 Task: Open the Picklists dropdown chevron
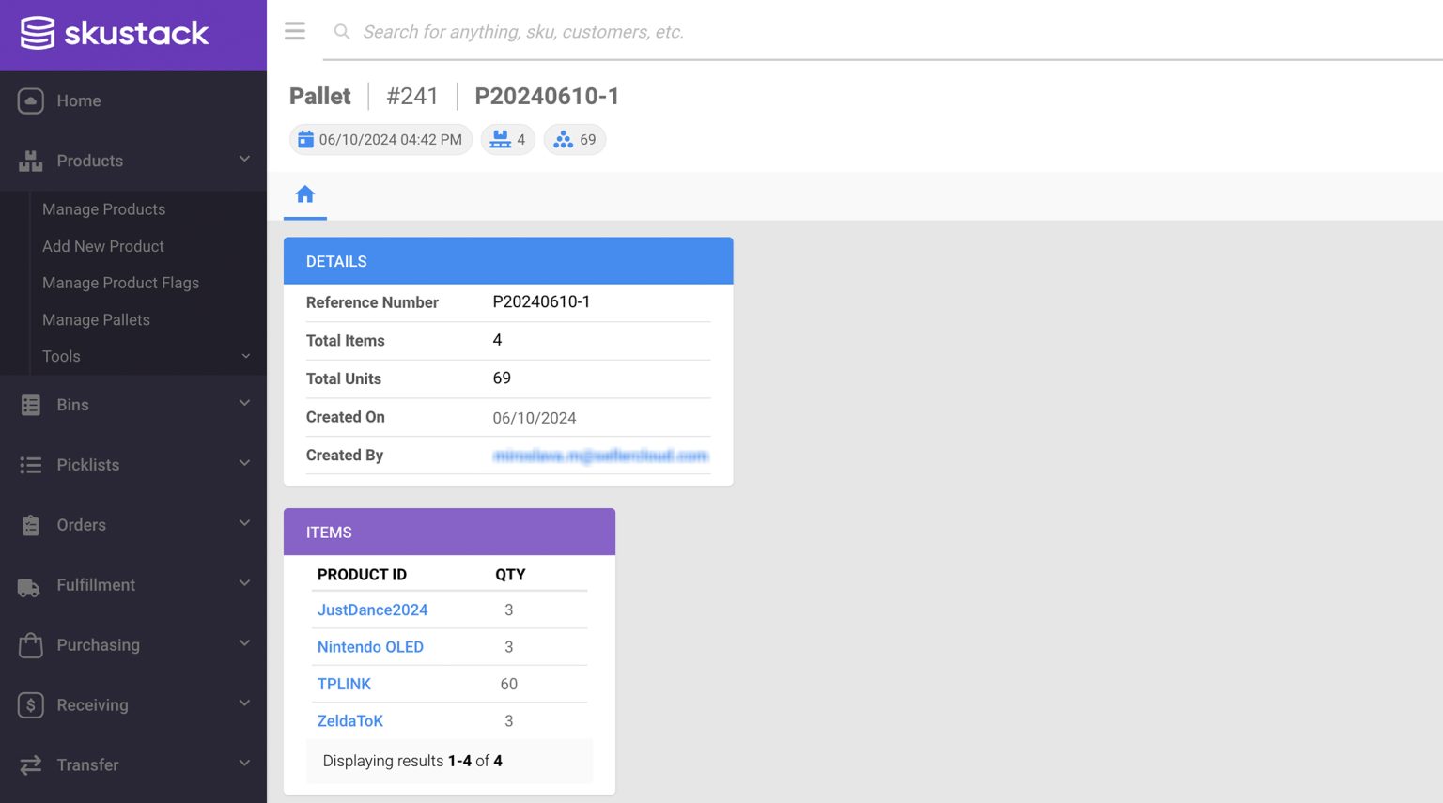click(244, 464)
